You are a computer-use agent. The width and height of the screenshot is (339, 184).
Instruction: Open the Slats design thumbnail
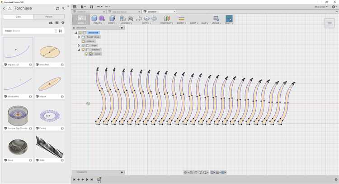[50, 146]
